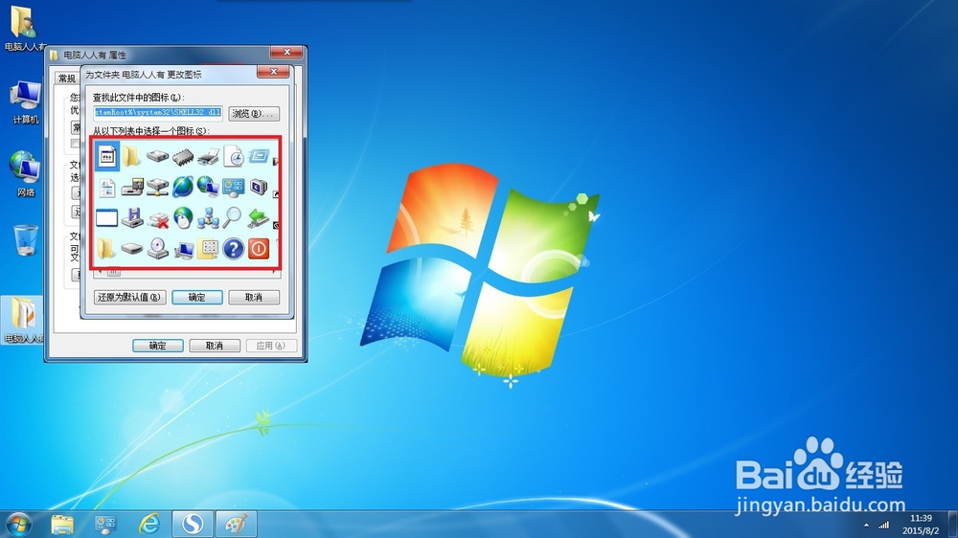Viewport: 958px width, 538px height.
Task: Click 取消 in the 属性 window
Action: 215,346
